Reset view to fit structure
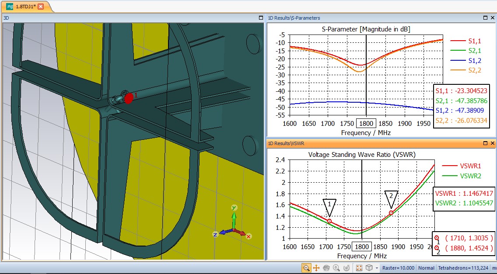Screen dimensions: 497x274 (359, 268)
